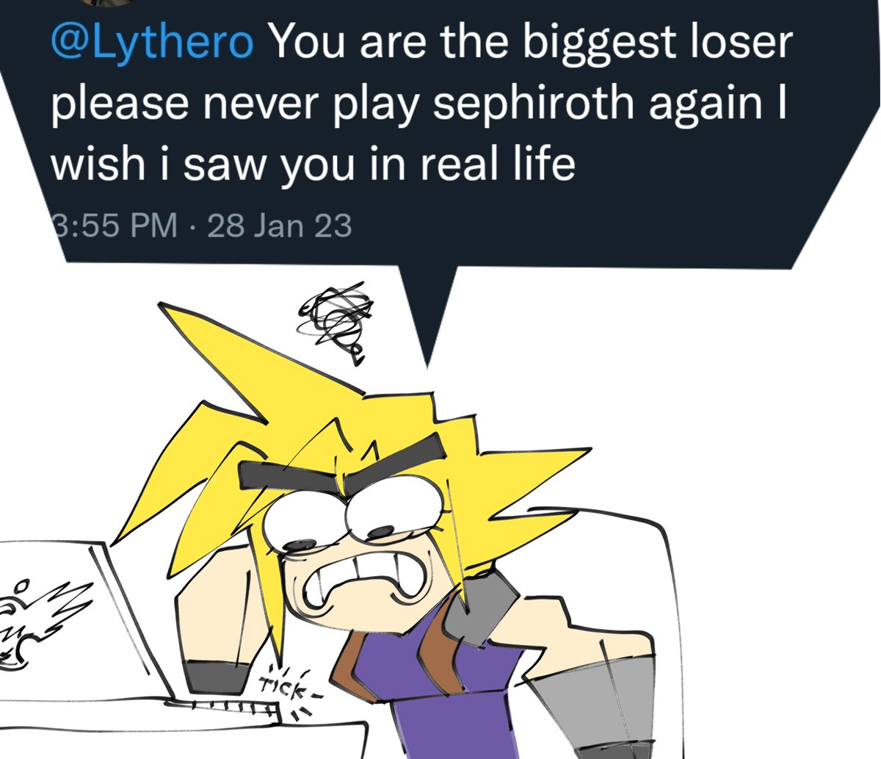The image size is (881, 759).
Task: Click the laptop keyboard
Action: (226, 706)
